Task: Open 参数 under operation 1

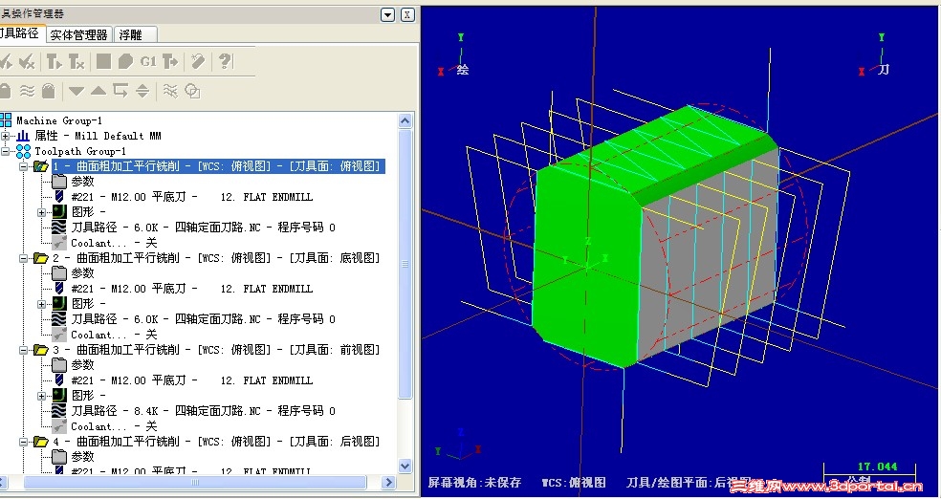Action: (x=83, y=182)
